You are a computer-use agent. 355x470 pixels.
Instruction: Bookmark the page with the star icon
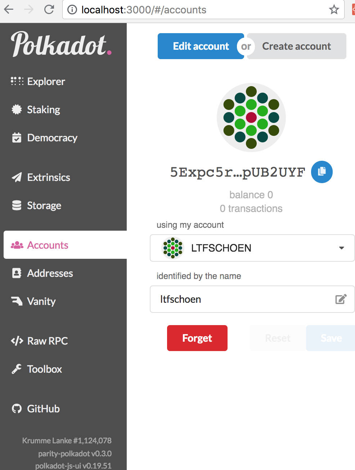[x=334, y=9]
